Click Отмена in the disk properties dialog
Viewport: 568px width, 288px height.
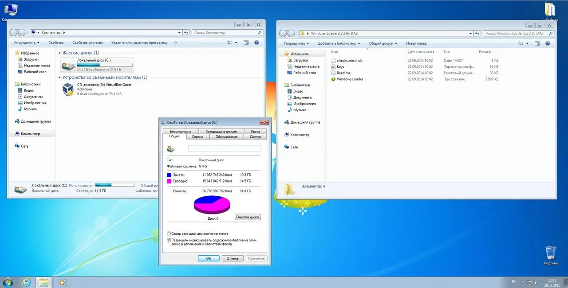click(233, 258)
